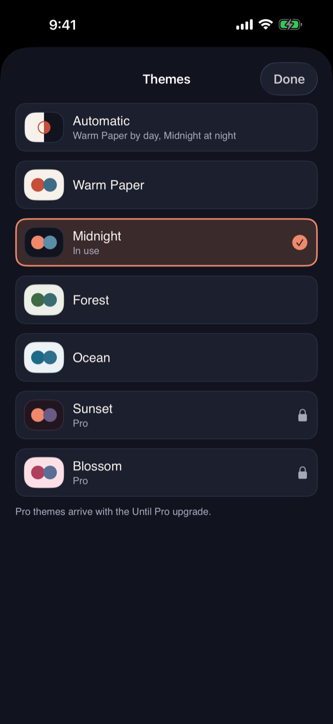333x724 pixels.
Task: Click the Themes title header
Action: [x=166, y=79]
